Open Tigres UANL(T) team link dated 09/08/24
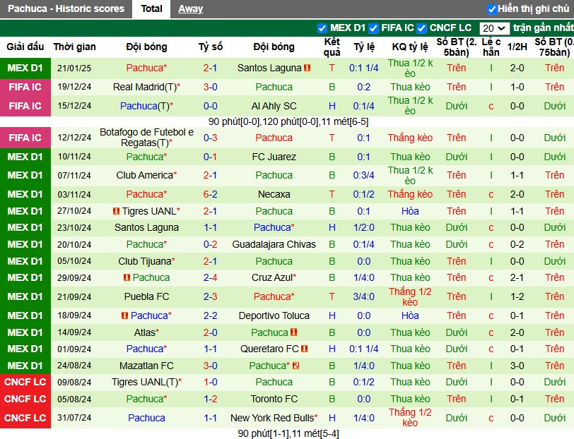This screenshot has height=439, width=574. click(x=146, y=382)
